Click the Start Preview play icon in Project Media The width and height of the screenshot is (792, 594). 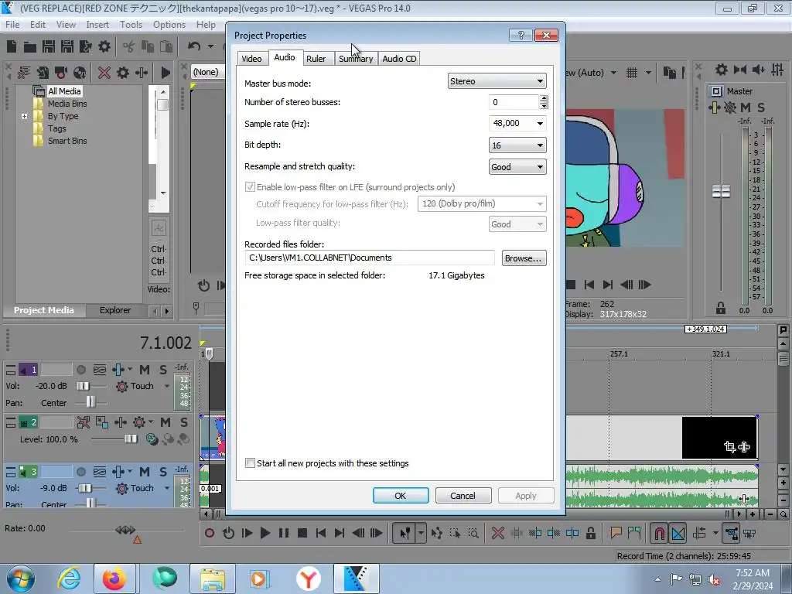coord(166,73)
